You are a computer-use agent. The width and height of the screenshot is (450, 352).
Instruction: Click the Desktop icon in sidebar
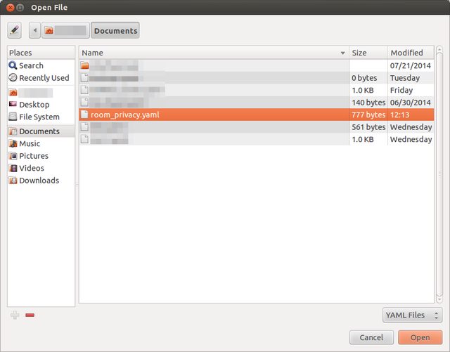(x=13, y=104)
